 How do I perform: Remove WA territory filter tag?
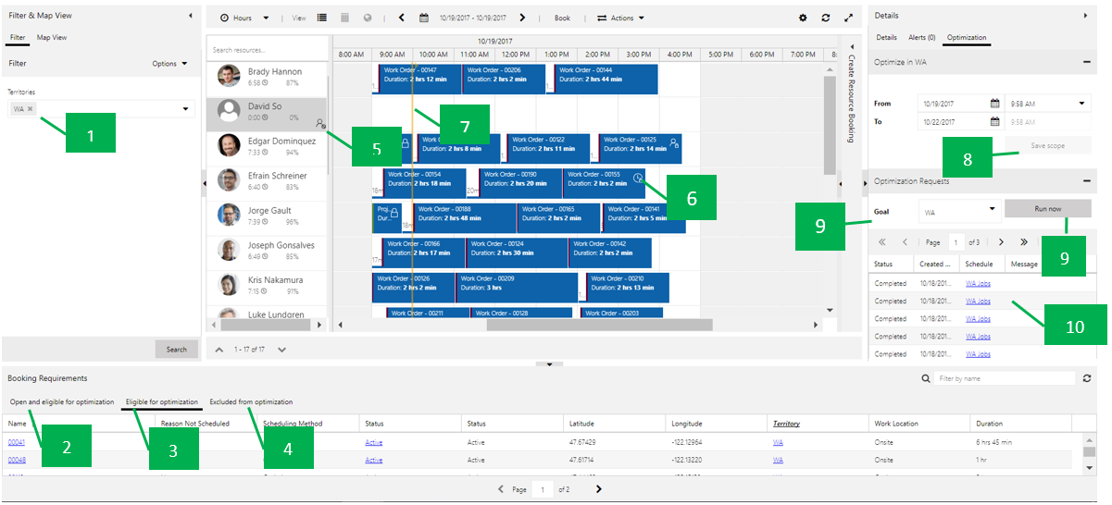[30, 109]
